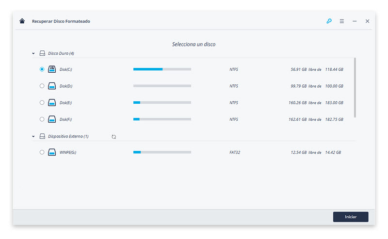This screenshot has width=388, height=239.
Task: Click the Dispositivo Externo group drive icon
Action: 42,136
